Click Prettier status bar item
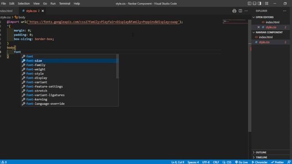This screenshot has width=292, height=164. point(277,162)
